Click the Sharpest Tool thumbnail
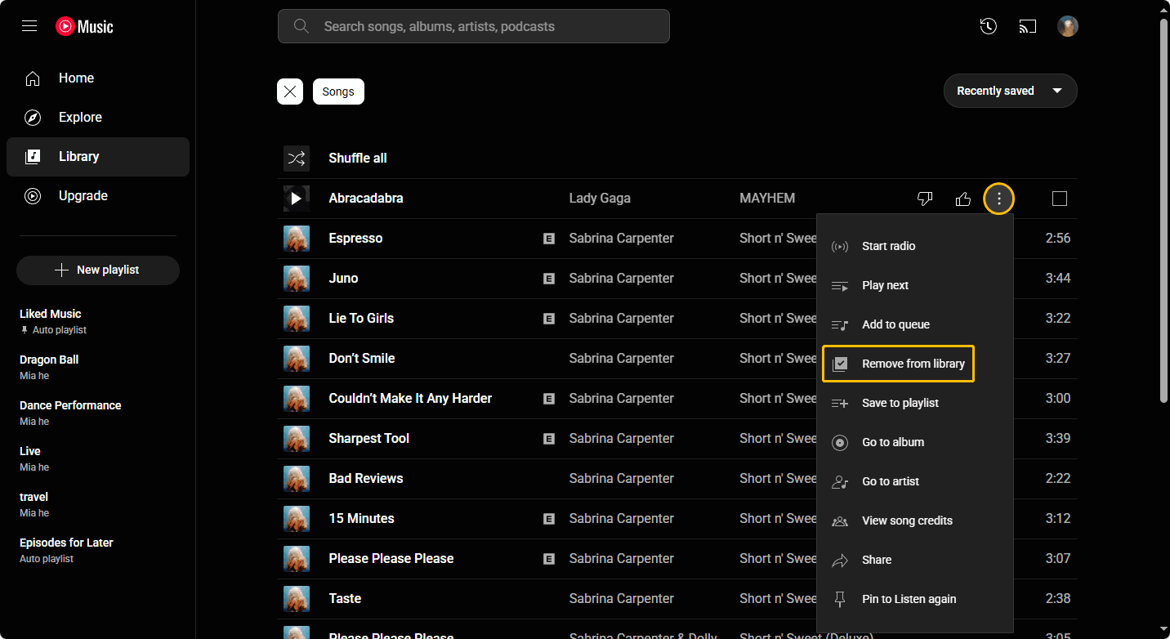 [297, 439]
